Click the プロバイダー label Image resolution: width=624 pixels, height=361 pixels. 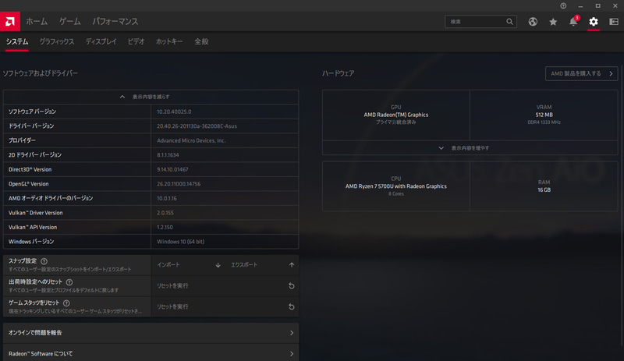[22, 140]
